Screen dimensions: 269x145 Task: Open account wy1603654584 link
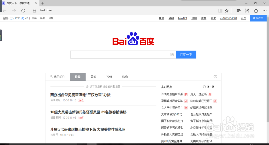click(228, 18)
